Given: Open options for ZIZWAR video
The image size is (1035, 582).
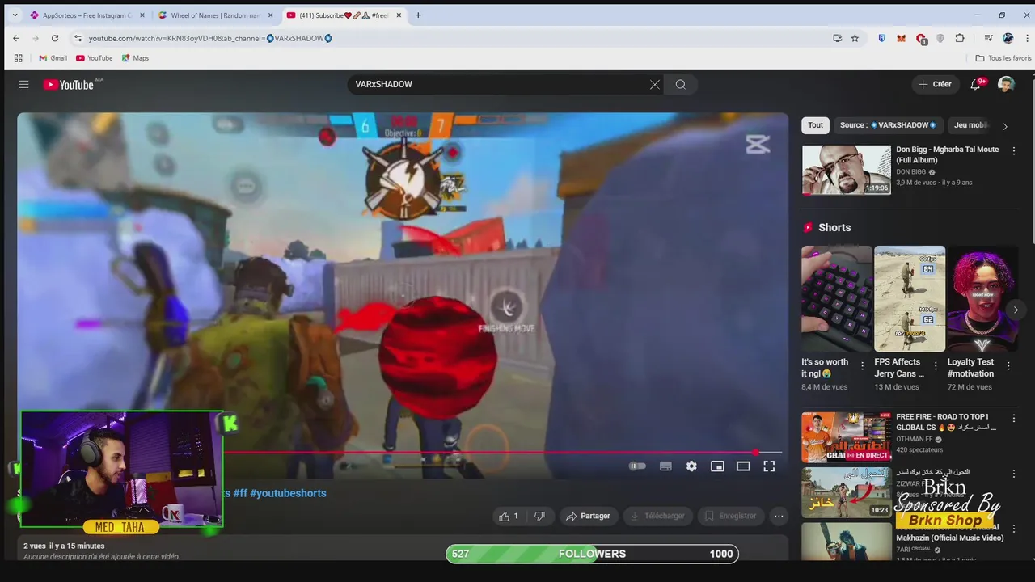Looking at the screenshot, I should 1014,474.
